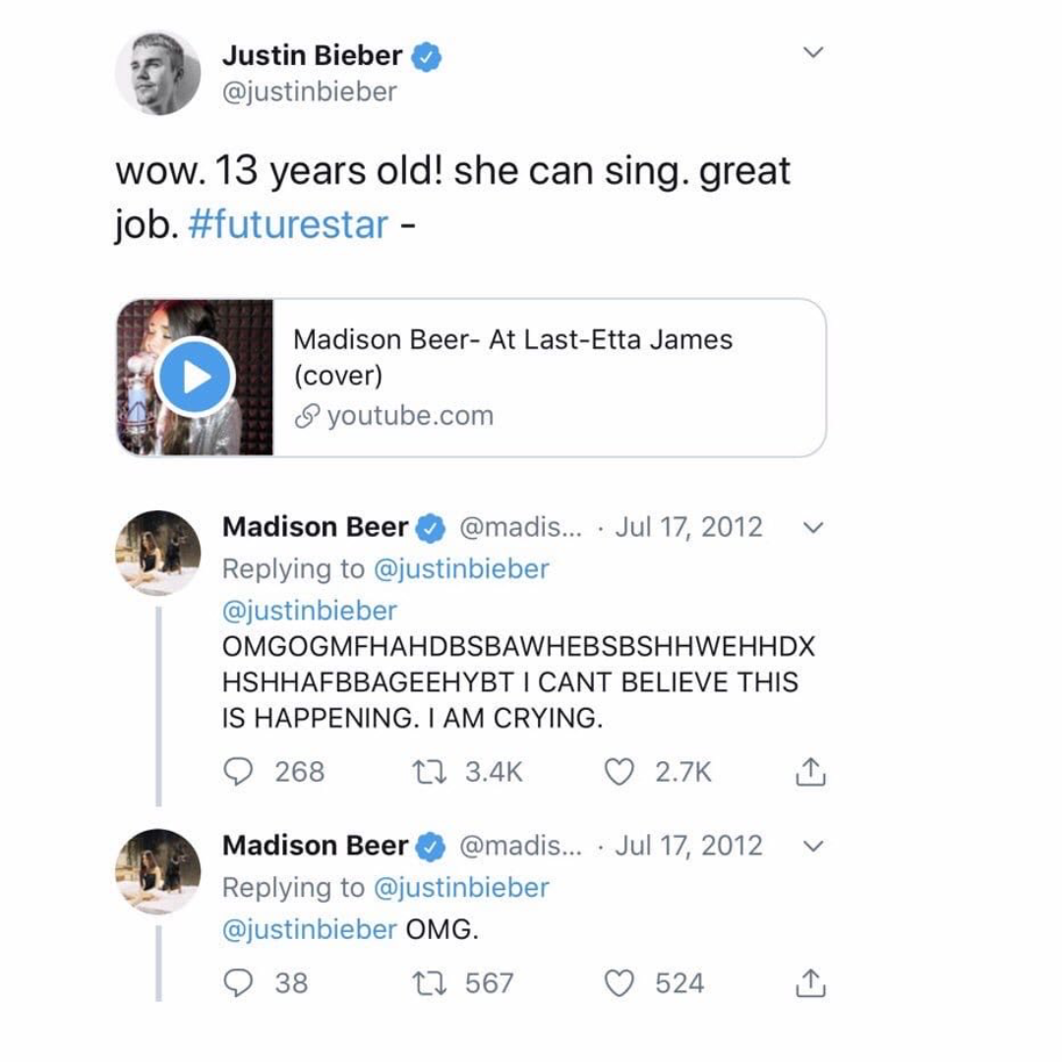The image size is (1062, 1062).
Task: Play the Madison Beer YouTube video
Action: coord(196,375)
